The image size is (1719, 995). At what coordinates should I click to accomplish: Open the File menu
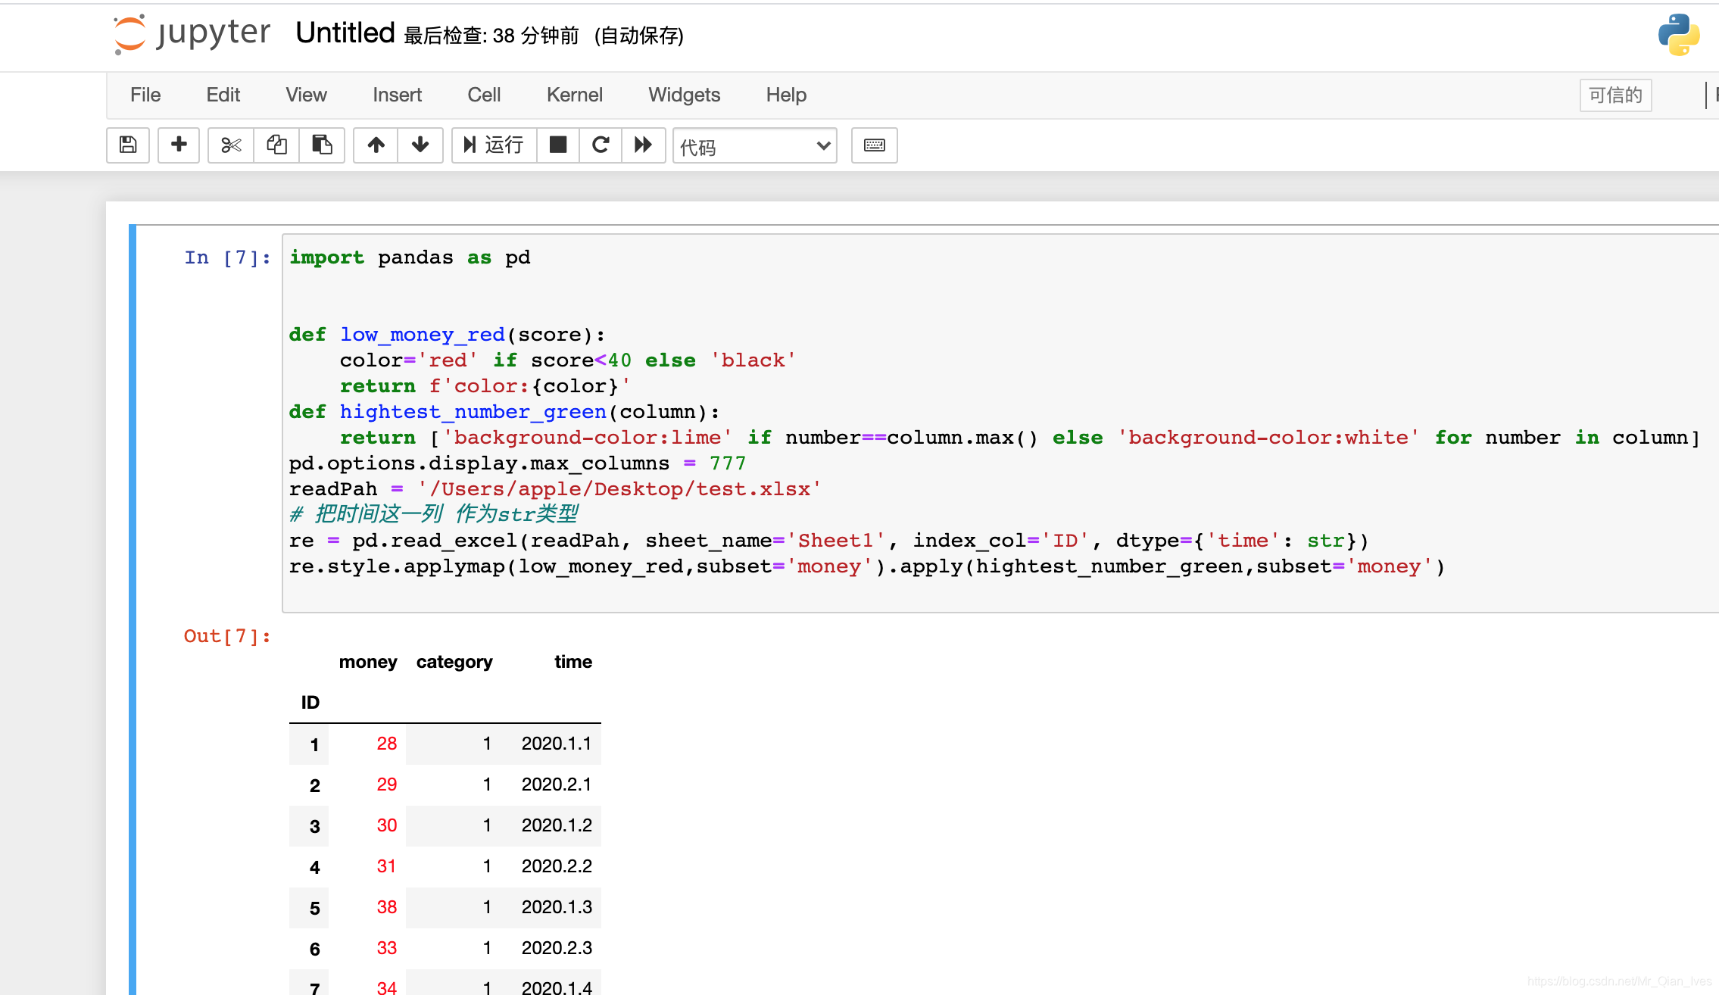pyautogui.click(x=145, y=95)
